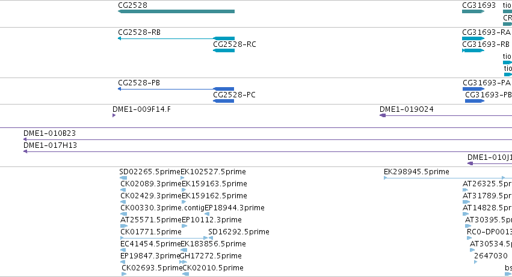The image size is (512, 277).
Task: Select the CG31693-RB transcript
Action: tap(473, 50)
